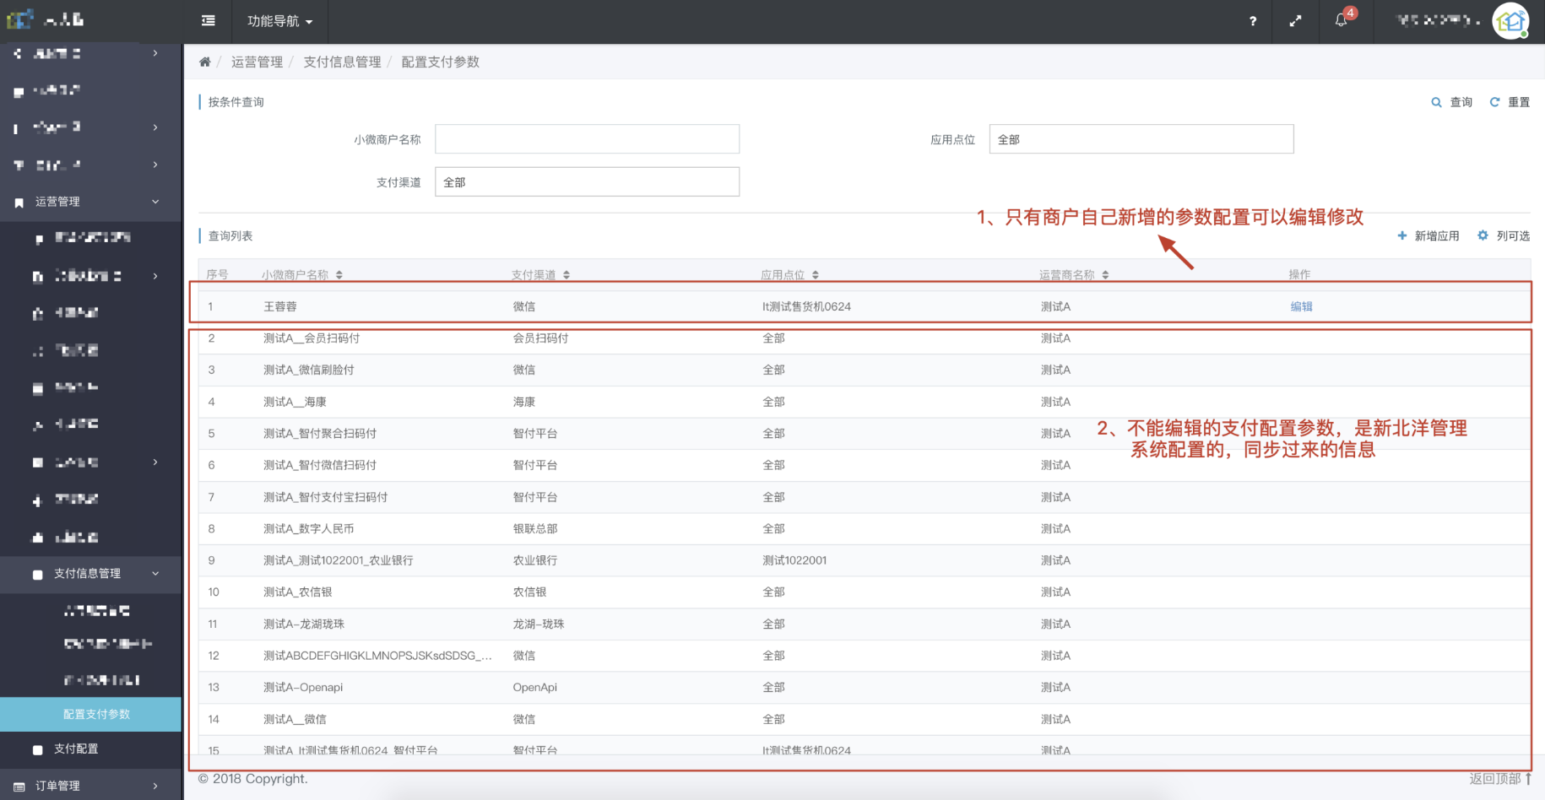
Task: Select the row 测试A_智付聚合扫码付
Action: click(x=865, y=433)
